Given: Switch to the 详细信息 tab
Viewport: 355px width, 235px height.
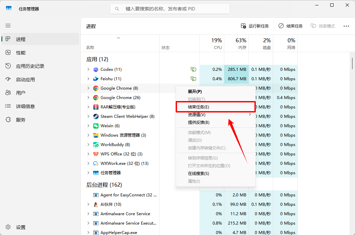Looking at the screenshot, I should click(40, 106).
